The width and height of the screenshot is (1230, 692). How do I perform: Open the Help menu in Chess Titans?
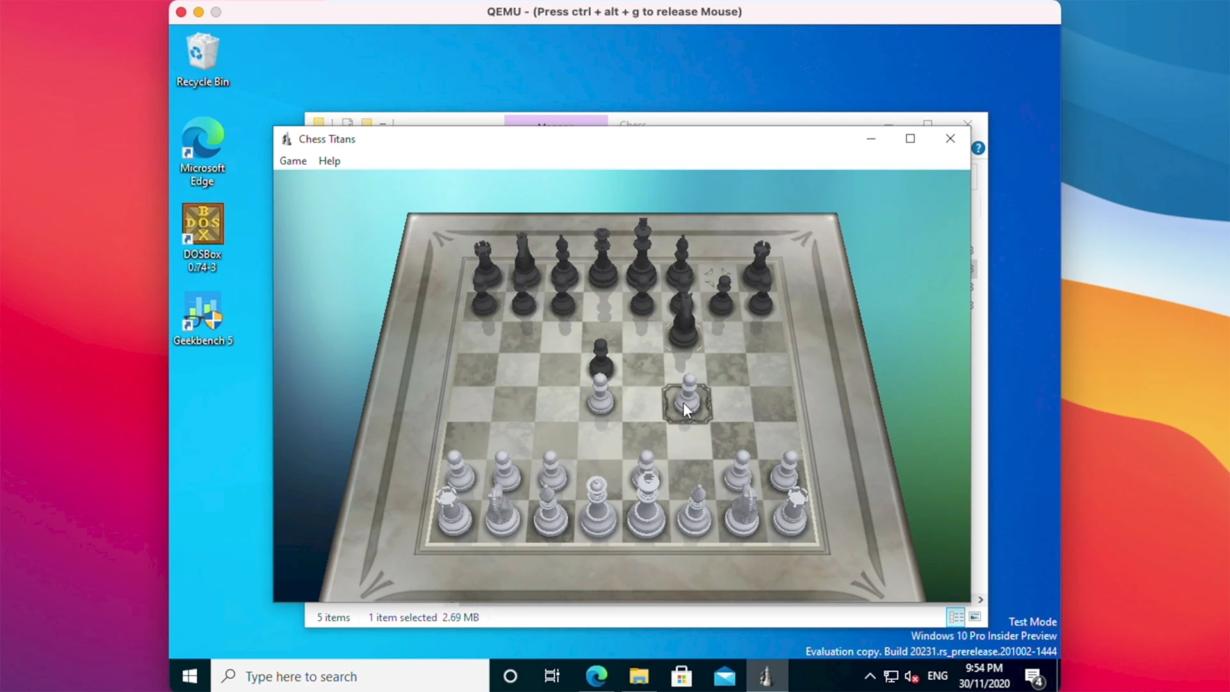329,161
